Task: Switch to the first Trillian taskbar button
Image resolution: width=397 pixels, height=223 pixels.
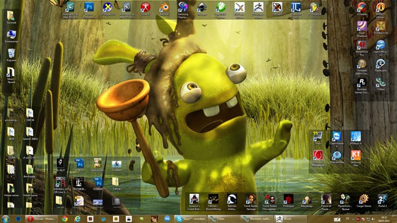Action: 224,219
